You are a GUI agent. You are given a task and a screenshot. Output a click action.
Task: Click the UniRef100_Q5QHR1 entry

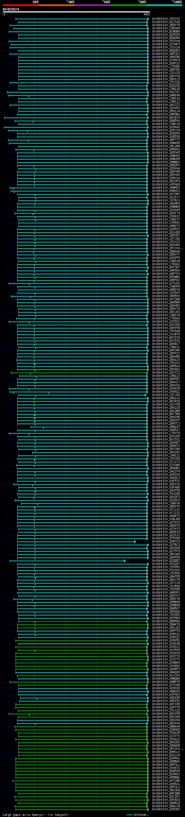pos(166,468)
